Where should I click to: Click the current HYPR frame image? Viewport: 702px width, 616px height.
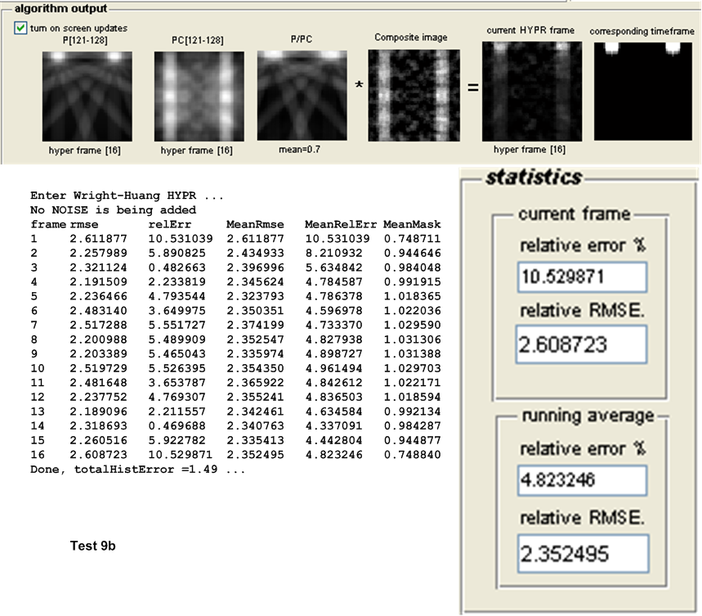tap(531, 91)
